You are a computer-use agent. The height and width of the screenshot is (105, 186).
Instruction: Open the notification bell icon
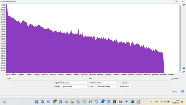coord(182,102)
